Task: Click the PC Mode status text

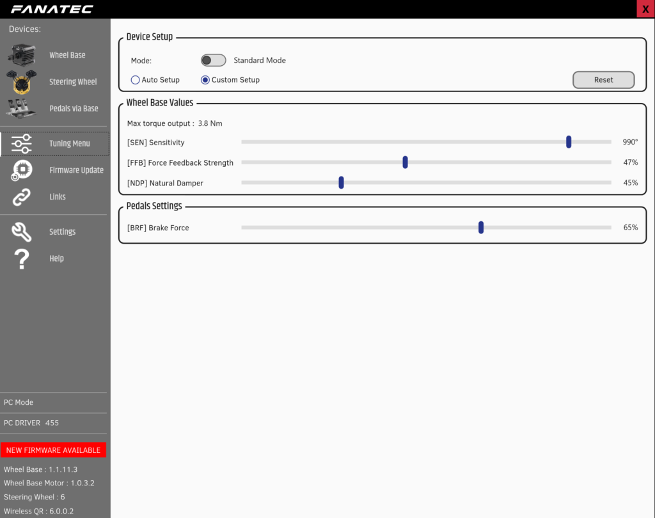Action: point(19,402)
